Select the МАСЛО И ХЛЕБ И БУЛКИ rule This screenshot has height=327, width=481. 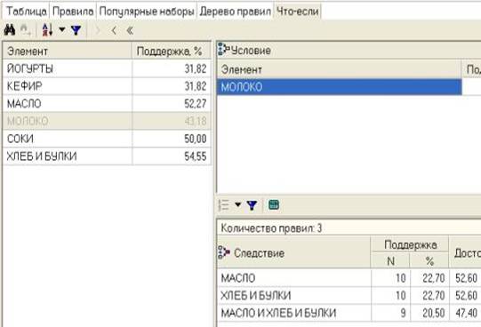pos(349,313)
